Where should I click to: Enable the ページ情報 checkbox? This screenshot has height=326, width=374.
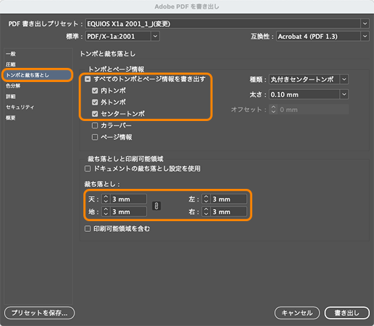(x=95, y=137)
